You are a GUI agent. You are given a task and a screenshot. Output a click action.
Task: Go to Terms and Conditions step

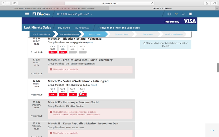(69, 34)
